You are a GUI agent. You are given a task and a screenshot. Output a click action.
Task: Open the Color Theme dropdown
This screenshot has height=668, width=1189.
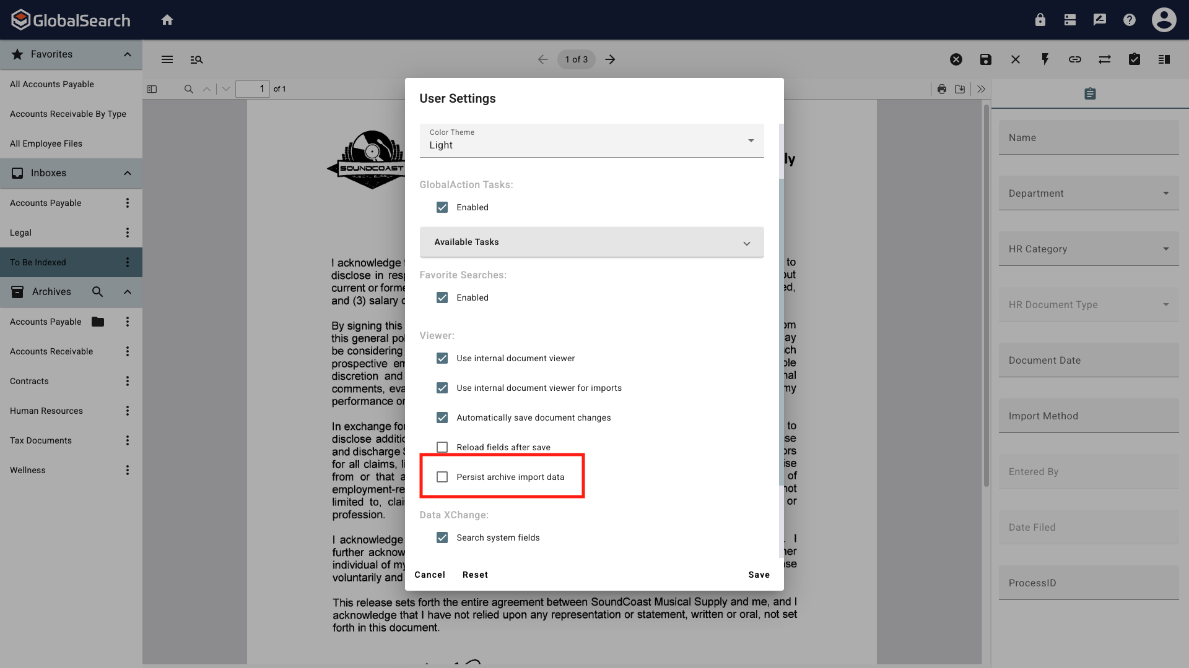point(591,140)
